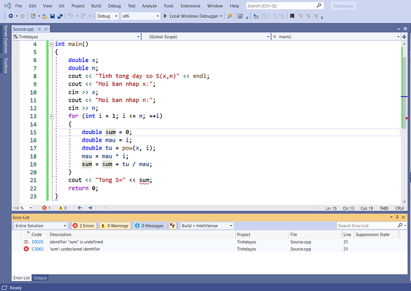Click the Find in Files toolbar icon
411x291 pixels.
(229, 16)
